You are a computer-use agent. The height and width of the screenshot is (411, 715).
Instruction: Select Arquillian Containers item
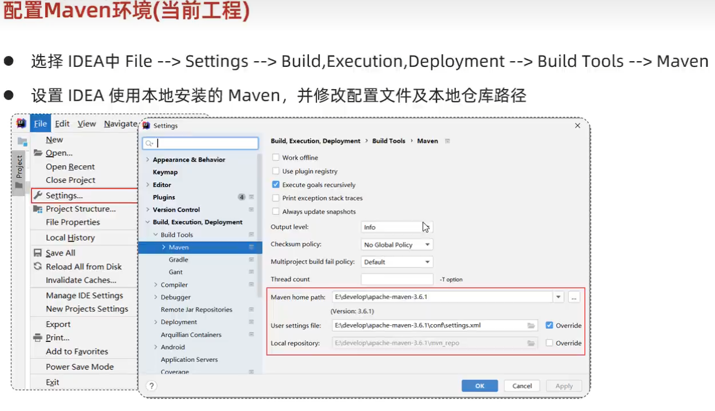tap(191, 334)
